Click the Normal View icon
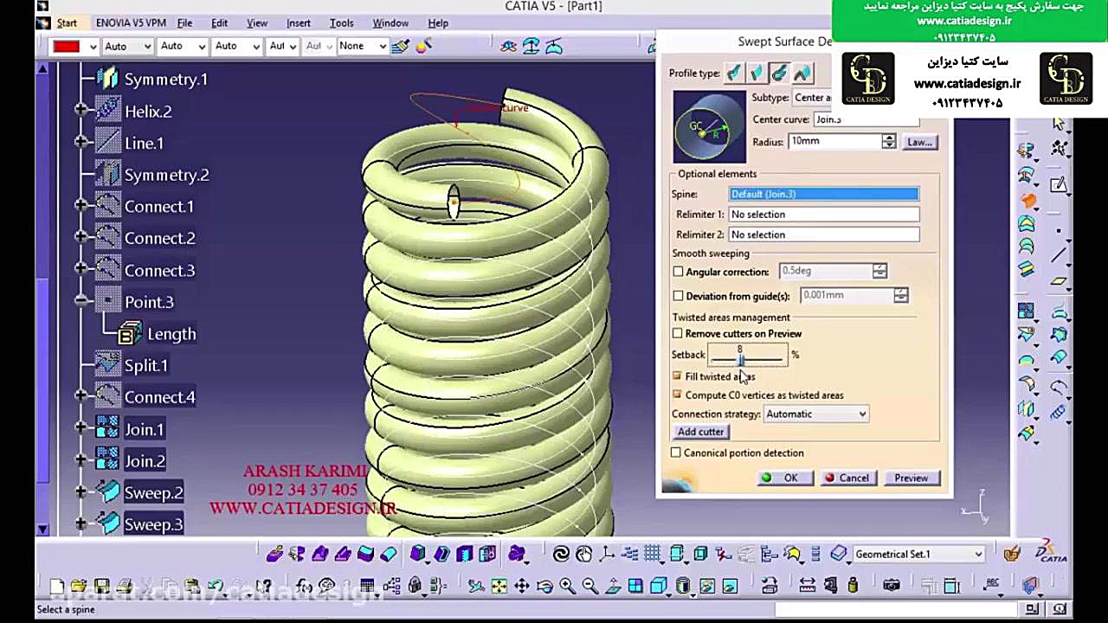 (x=612, y=587)
